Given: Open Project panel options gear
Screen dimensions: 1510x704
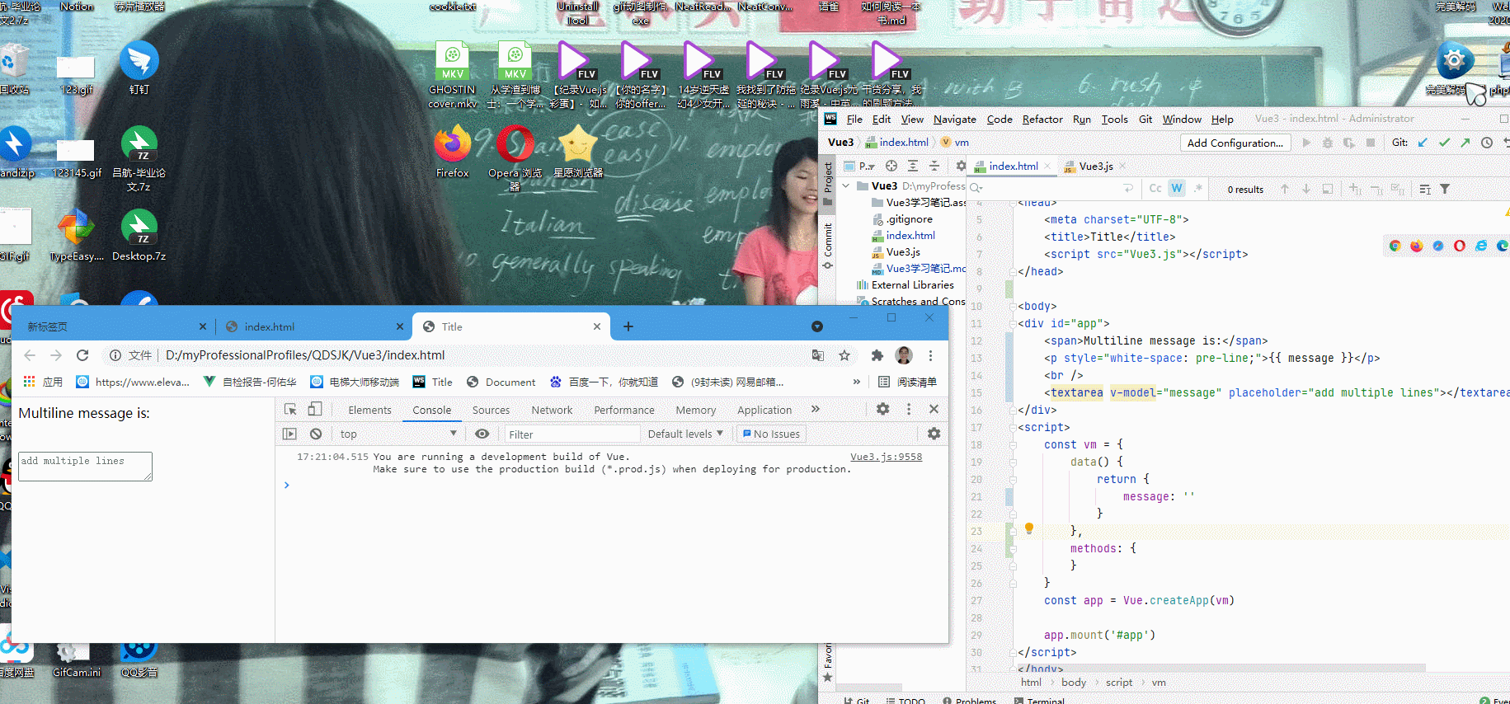Looking at the screenshot, I should point(961,166).
